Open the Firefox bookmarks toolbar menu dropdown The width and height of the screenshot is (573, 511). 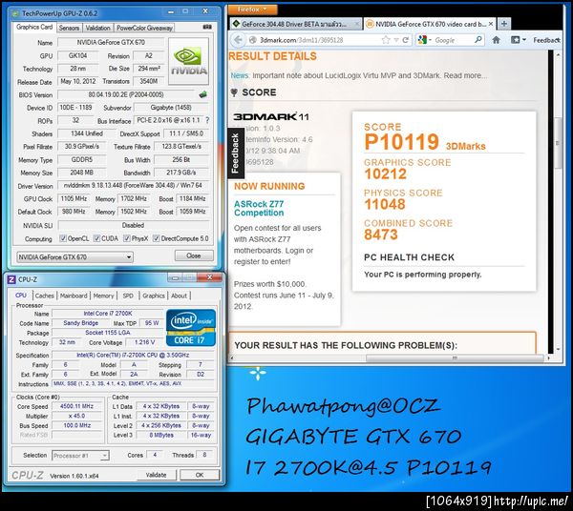click(519, 40)
